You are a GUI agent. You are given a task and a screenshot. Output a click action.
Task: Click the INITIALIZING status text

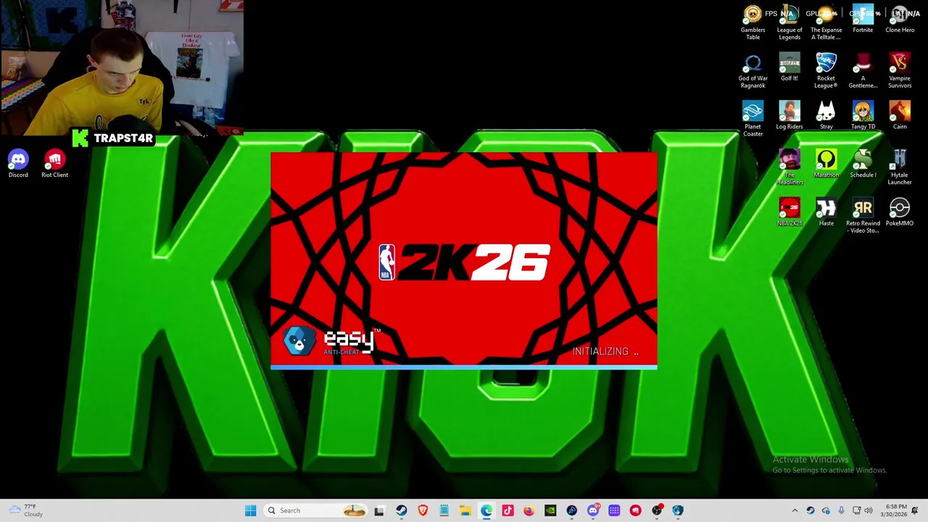point(605,352)
